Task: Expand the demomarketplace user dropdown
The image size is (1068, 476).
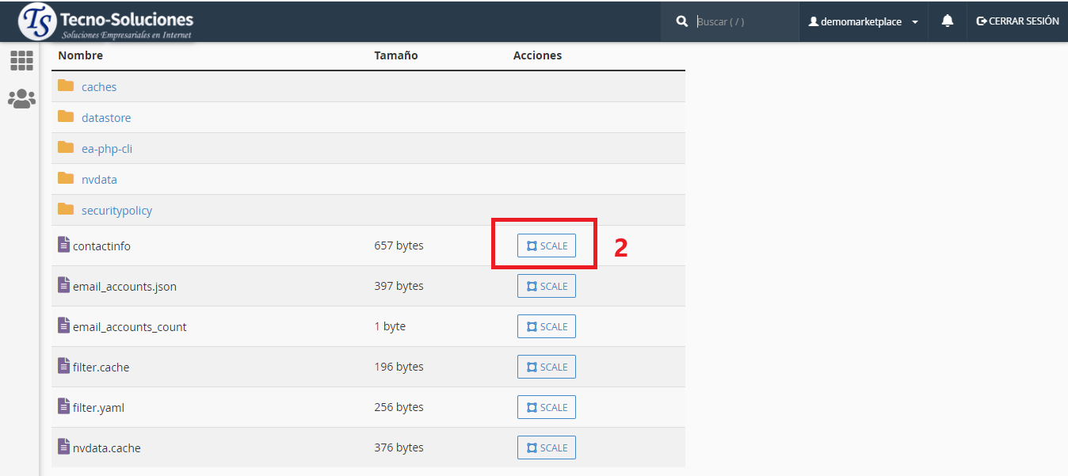Action: click(x=863, y=22)
